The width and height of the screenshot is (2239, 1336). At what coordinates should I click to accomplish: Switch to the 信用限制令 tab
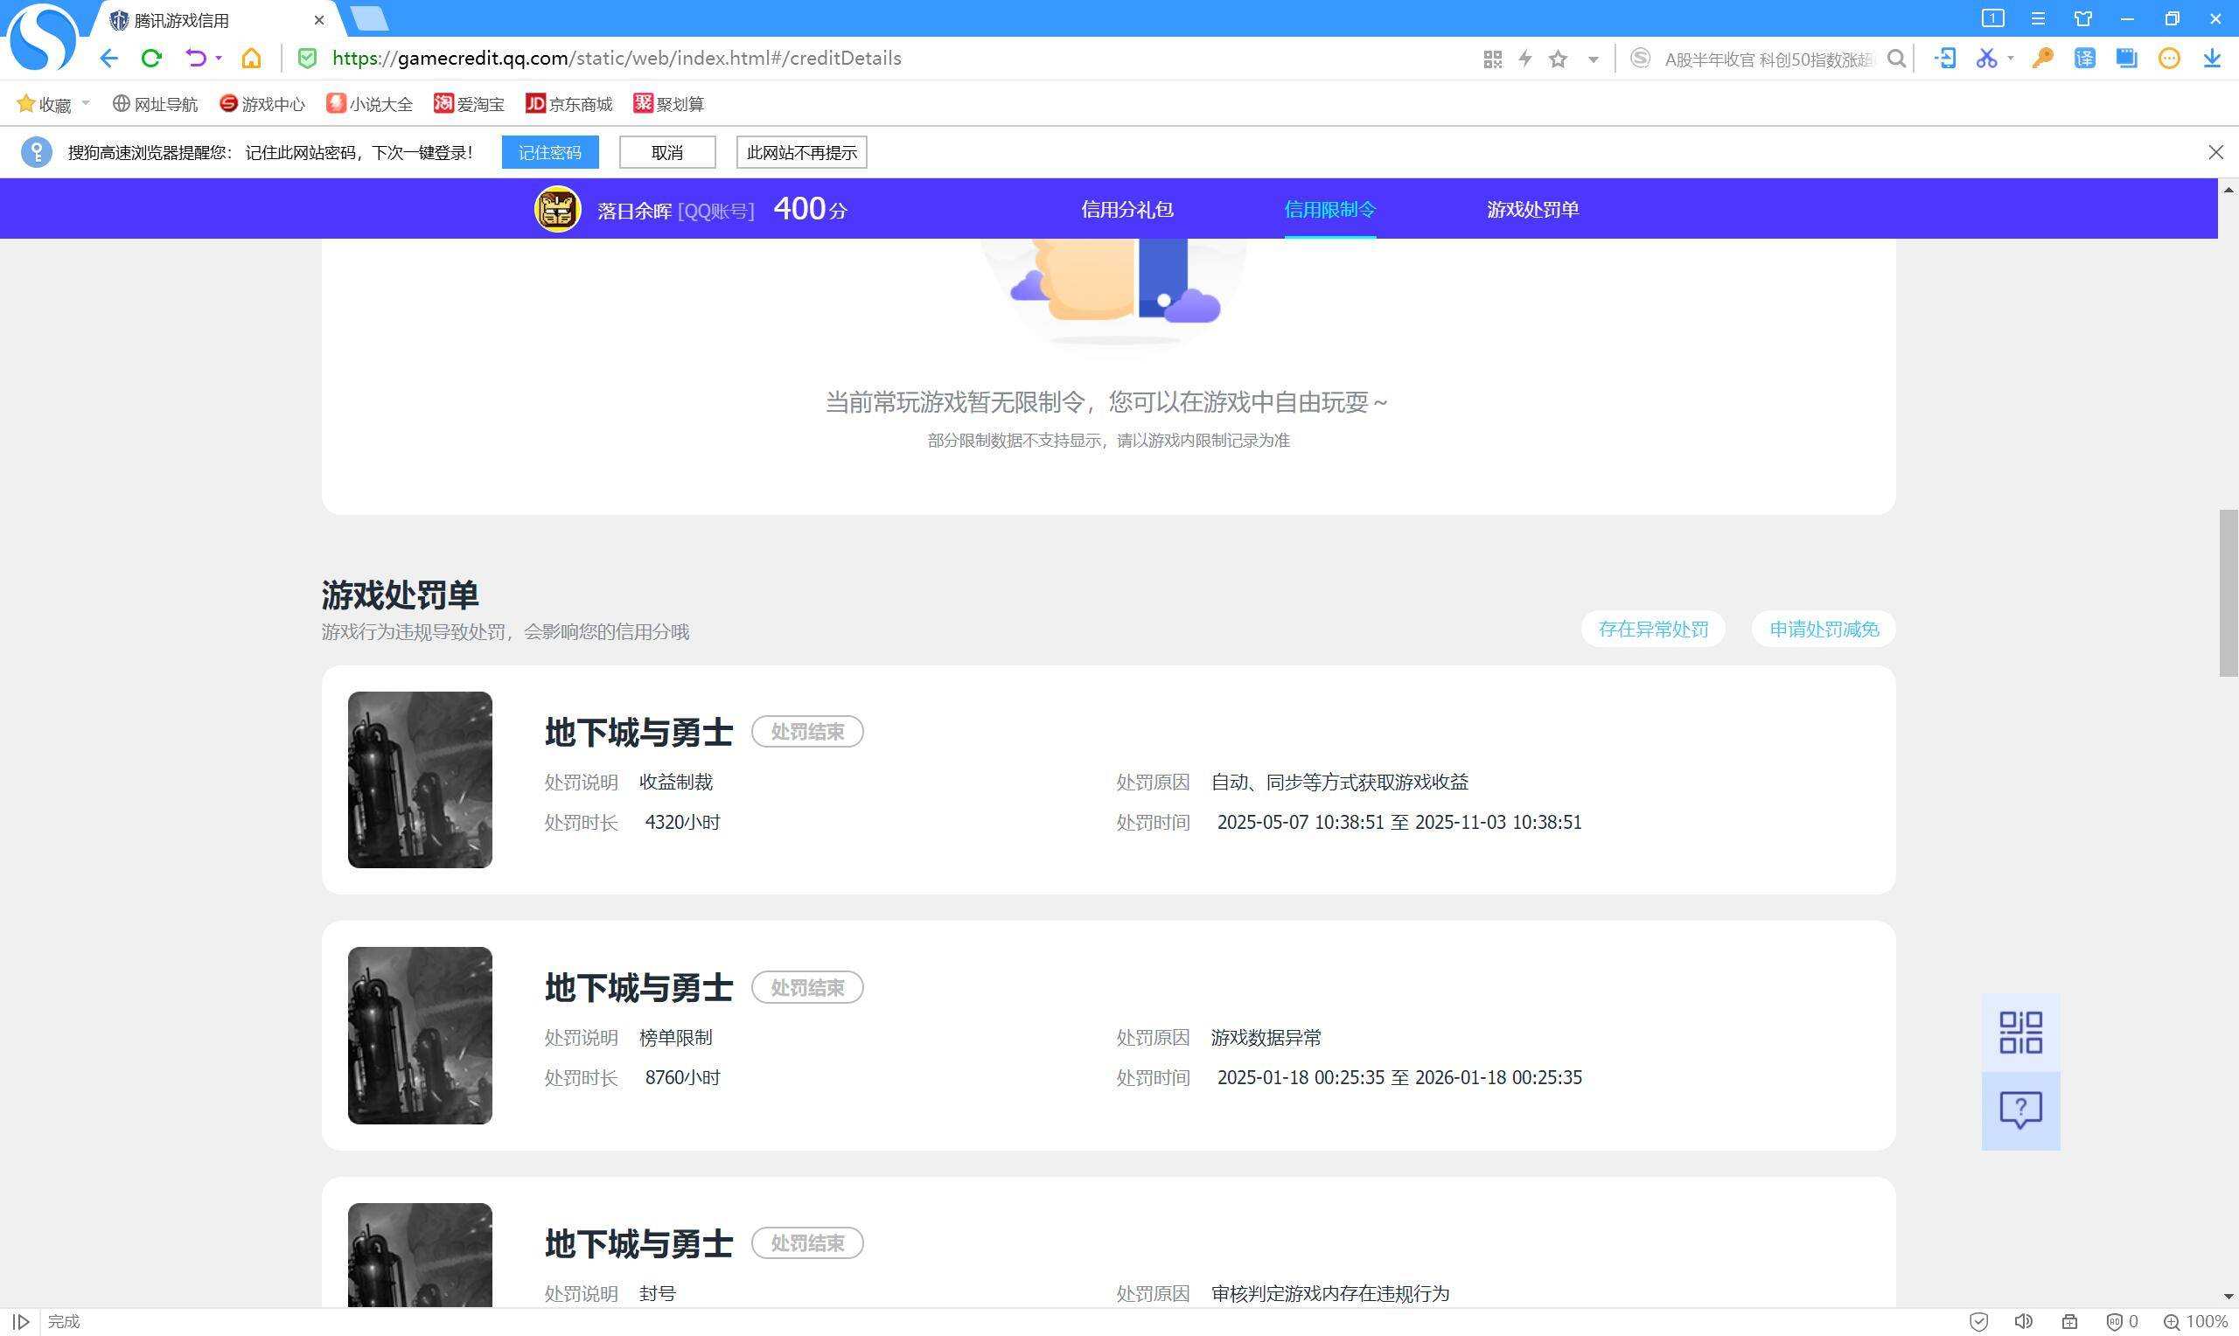pos(1329,210)
